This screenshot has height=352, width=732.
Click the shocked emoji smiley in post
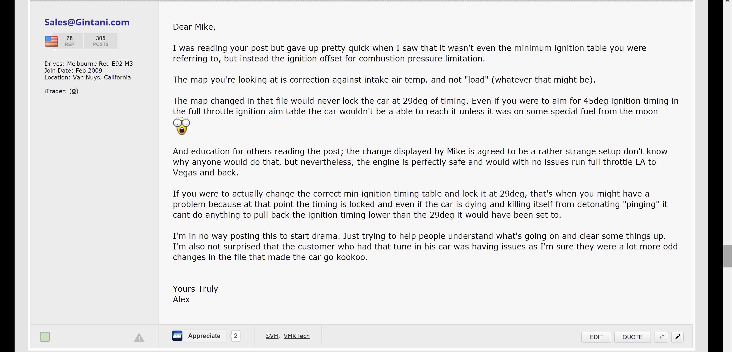[x=181, y=126]
